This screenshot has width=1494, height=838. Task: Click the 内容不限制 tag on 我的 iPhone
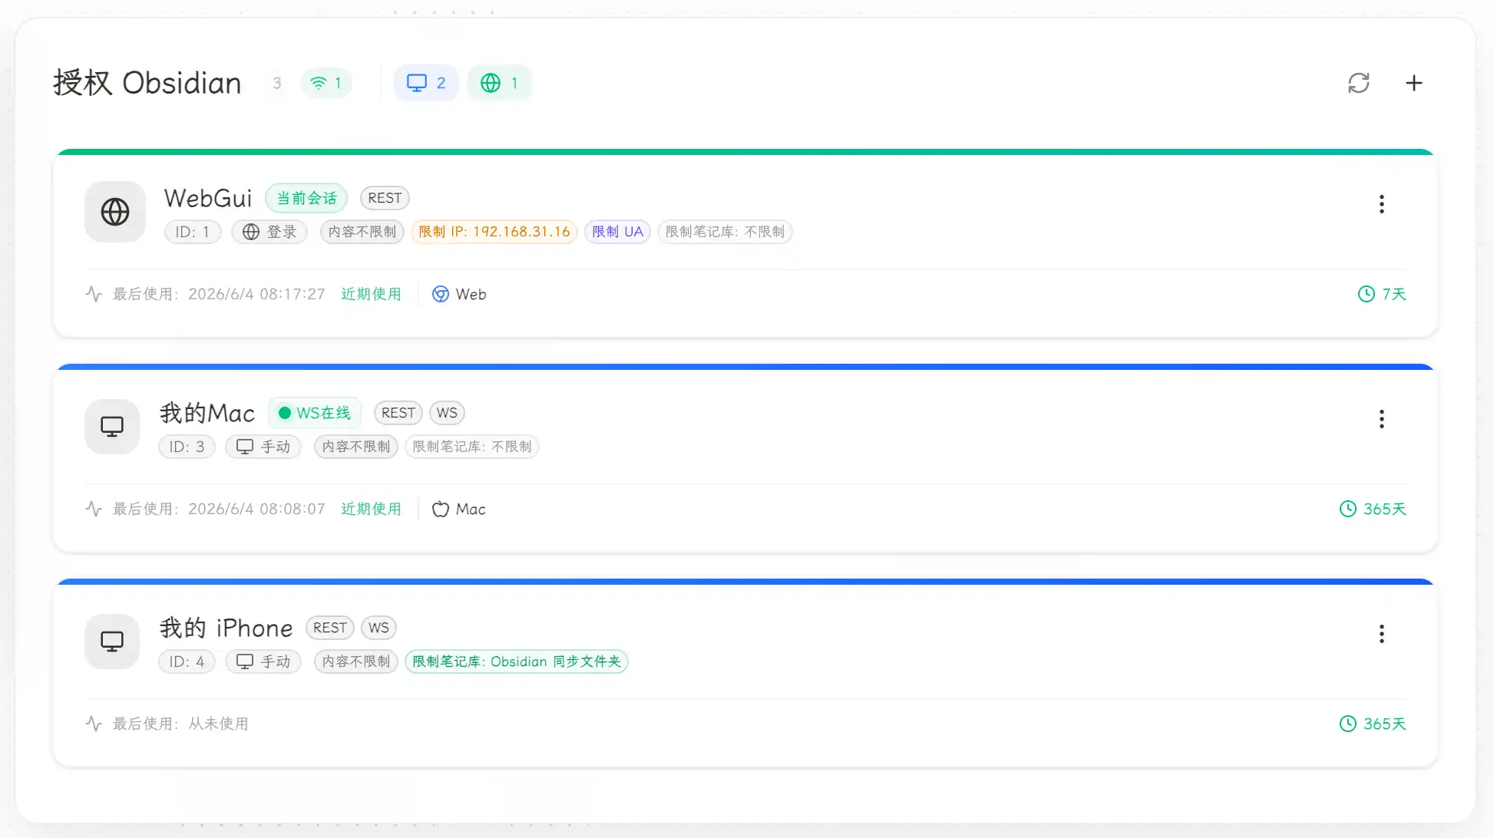click(x=356, y=661)
